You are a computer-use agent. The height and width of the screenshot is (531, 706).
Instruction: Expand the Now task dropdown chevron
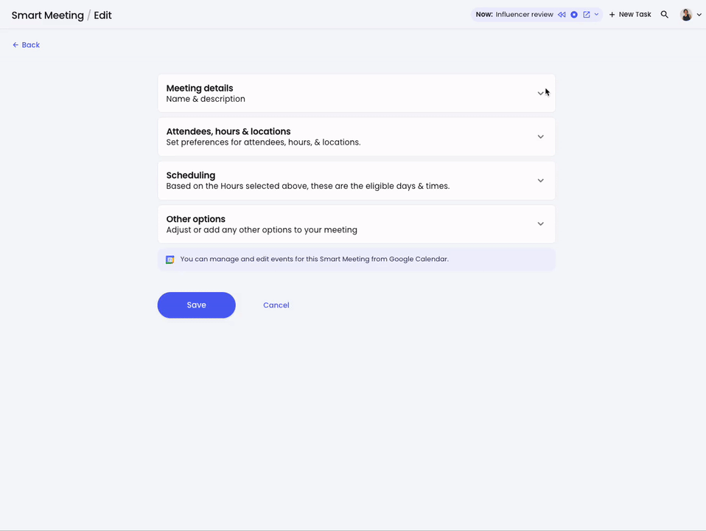(x=597, y=15)
